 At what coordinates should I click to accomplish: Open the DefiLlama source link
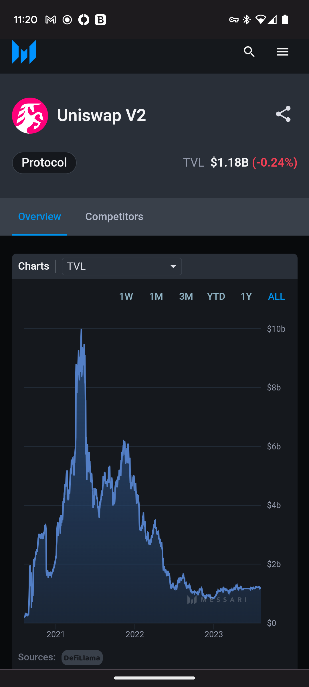pos(82,658)
